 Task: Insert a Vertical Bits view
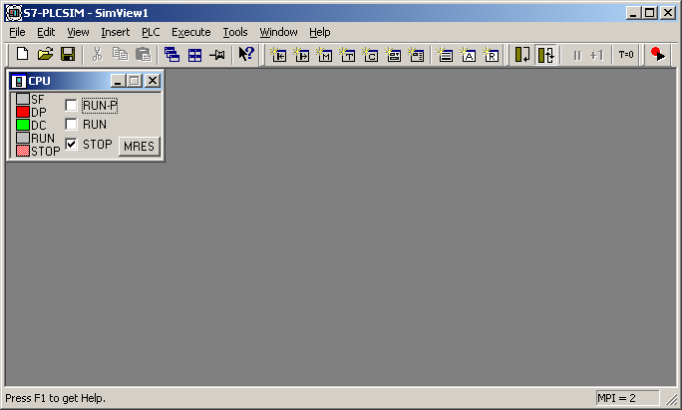pos(417,55)
